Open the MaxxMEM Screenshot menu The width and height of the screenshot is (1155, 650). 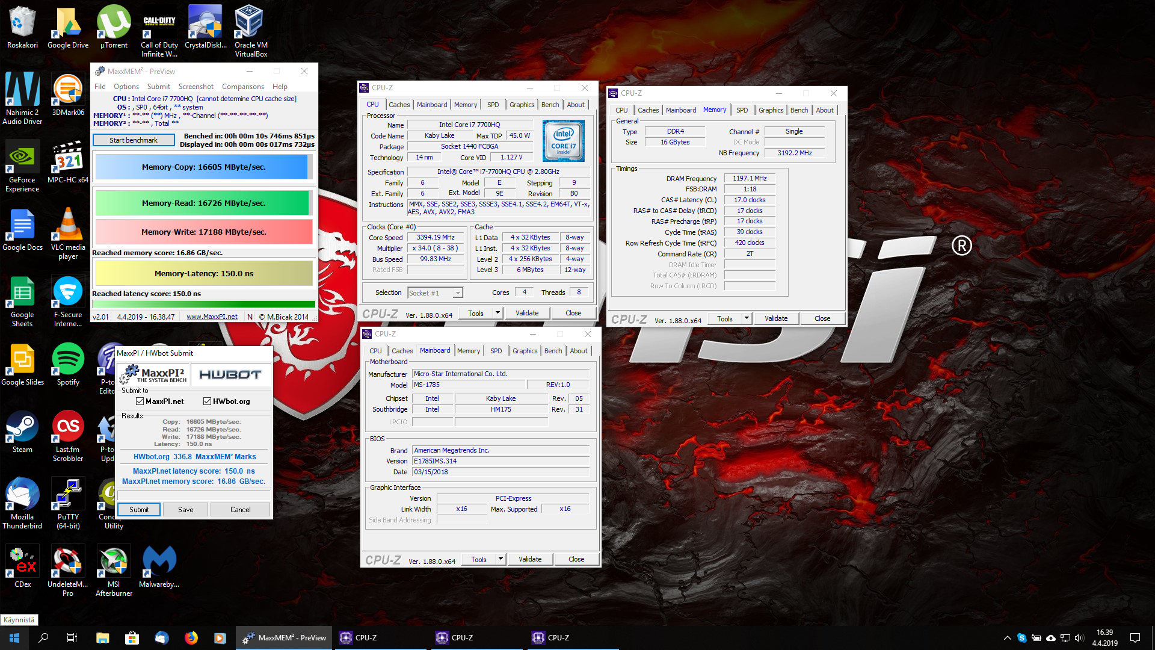click(x=196, y=87)
